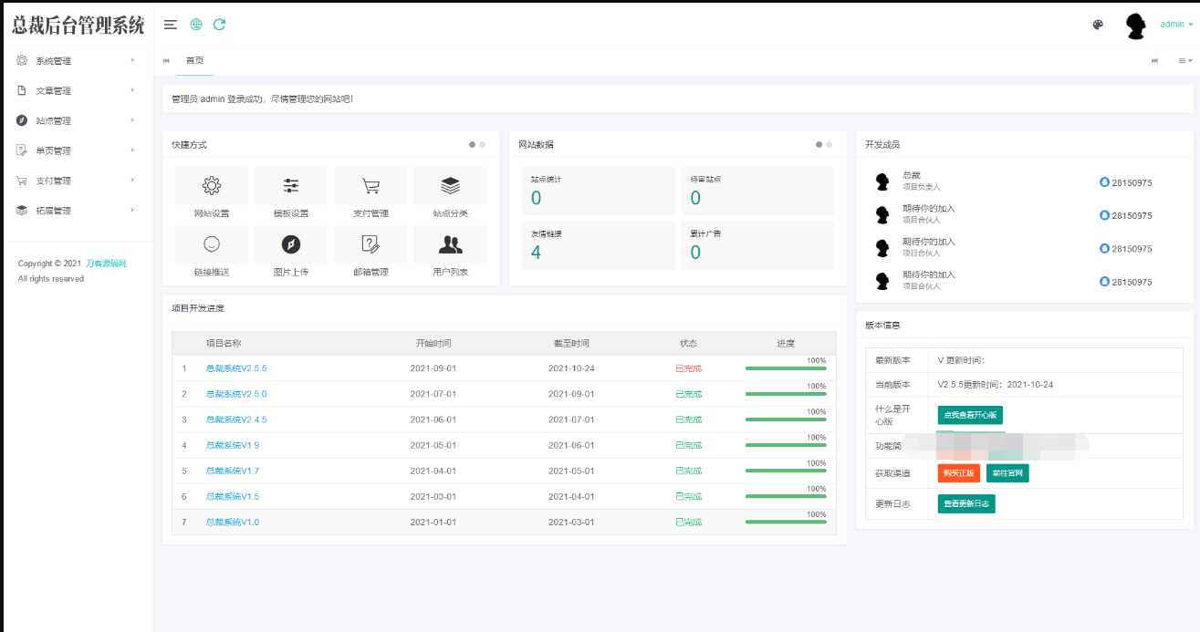The height and width of the screenshot is (632, 1200).
Task: Open the 用户列表 users shortcut
Action: click(450, 244)
